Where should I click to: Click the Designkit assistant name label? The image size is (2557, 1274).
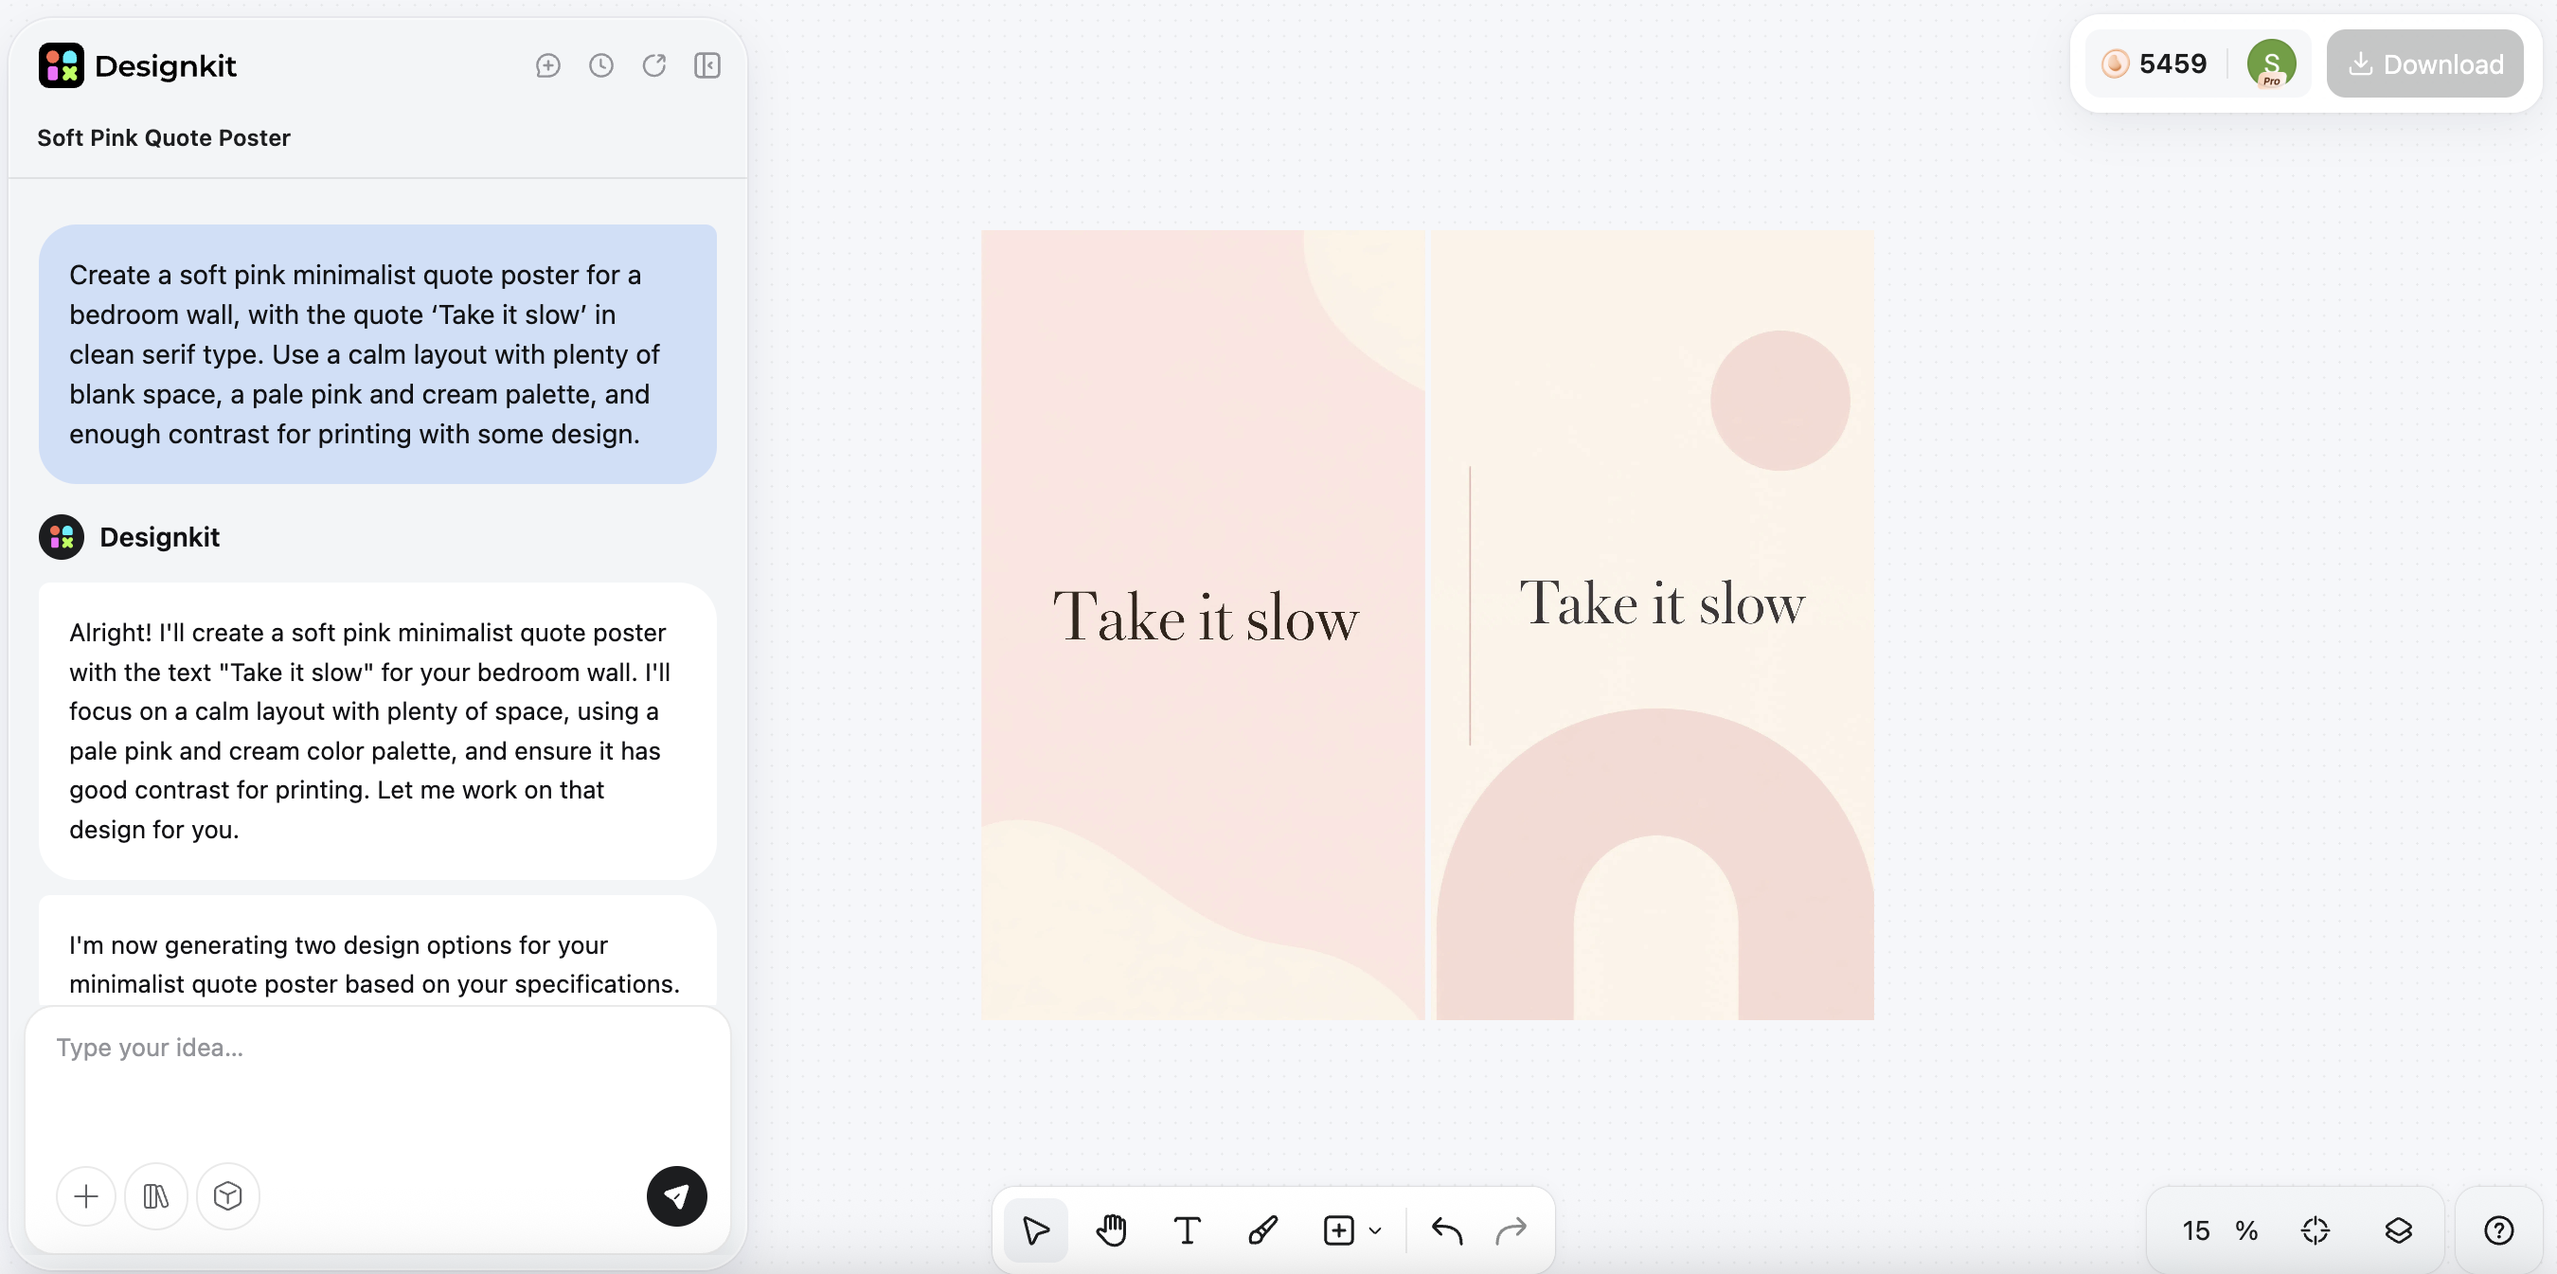pos(160,537)
